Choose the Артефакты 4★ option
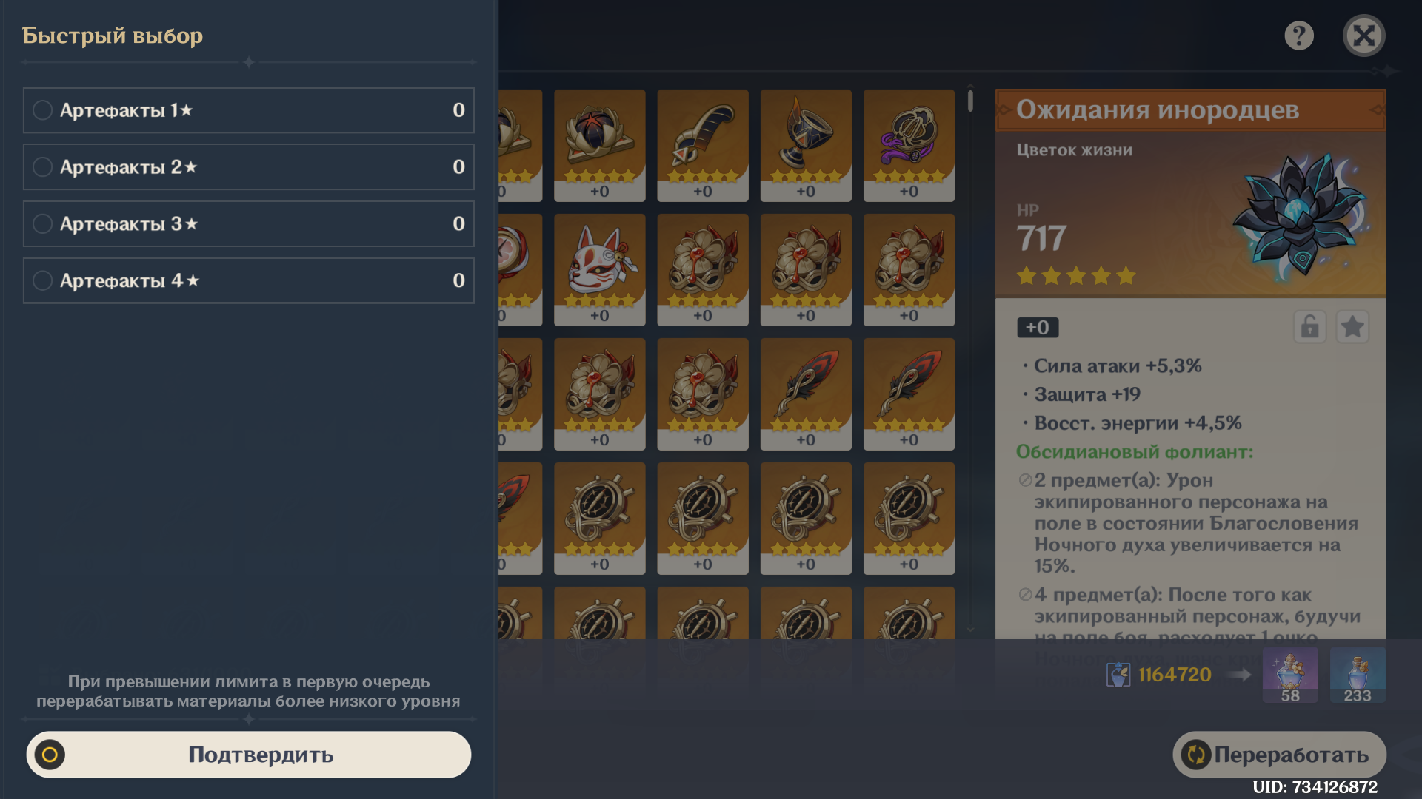 click(248, 280)
